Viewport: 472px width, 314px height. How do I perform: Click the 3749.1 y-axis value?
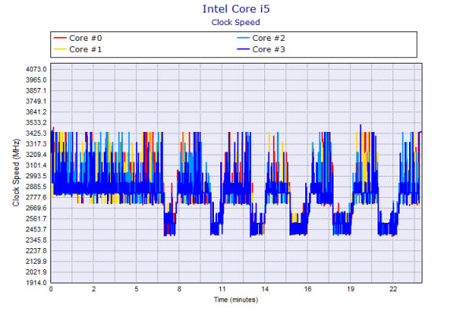pos(36,101)
